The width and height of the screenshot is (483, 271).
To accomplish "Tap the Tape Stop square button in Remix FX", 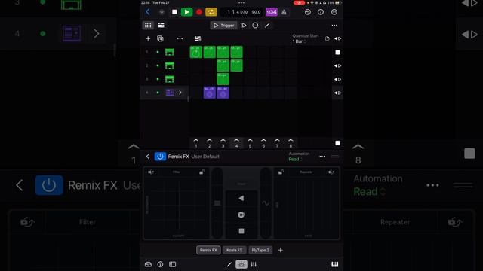I will 241,231.
